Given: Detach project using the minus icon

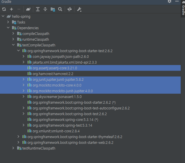Looking at the screenshot, I should [19, 9].
